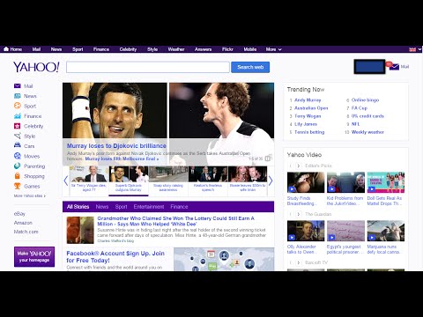Focus the Yahoo search input field
Screen dimensions: 423x317
(148, 67)
